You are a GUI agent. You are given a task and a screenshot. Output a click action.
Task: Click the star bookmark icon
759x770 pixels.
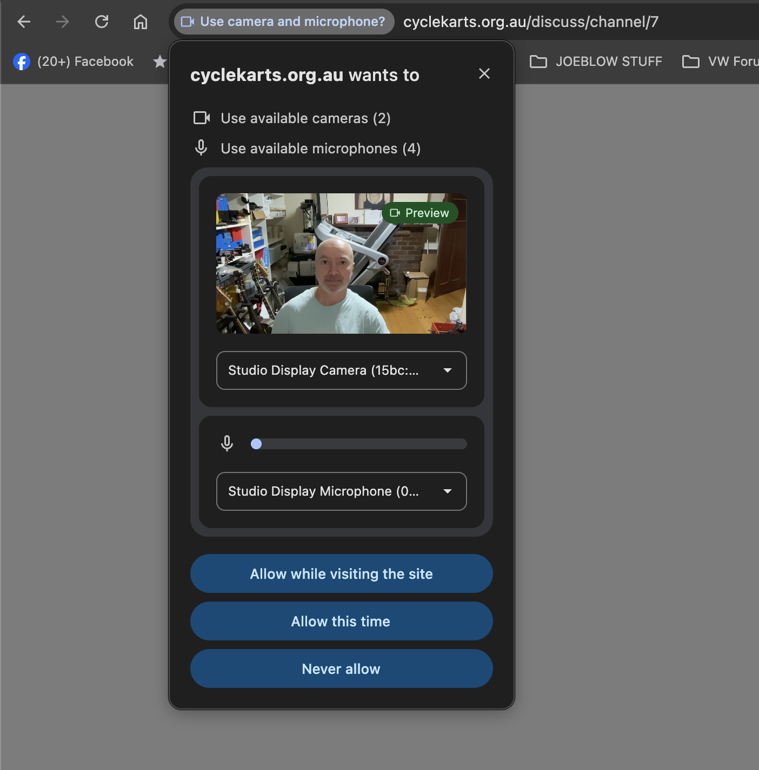click(159, 62)
